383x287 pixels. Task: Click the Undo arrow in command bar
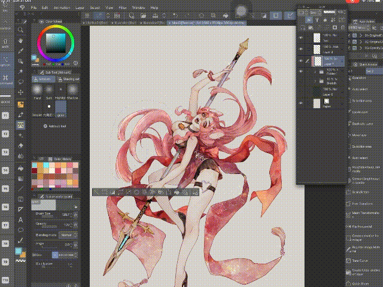(x=175, y=16)
